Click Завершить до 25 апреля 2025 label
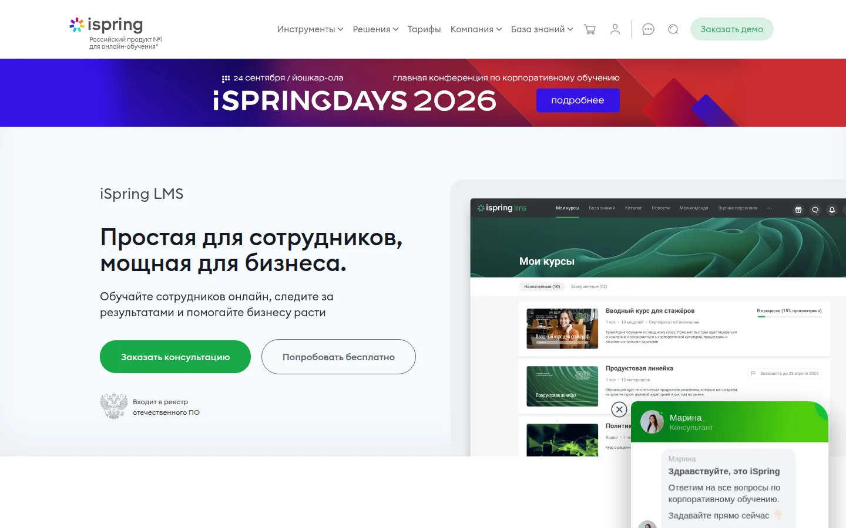This screenshot has height=528, width=846. (x=785, y=373)
